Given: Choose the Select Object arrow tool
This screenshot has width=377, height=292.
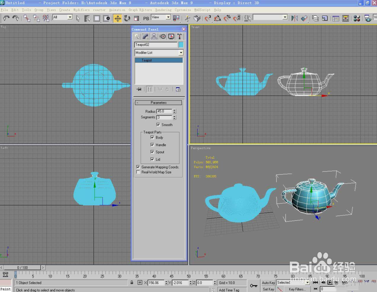Looking at the screenshot, I should [78, 18].
